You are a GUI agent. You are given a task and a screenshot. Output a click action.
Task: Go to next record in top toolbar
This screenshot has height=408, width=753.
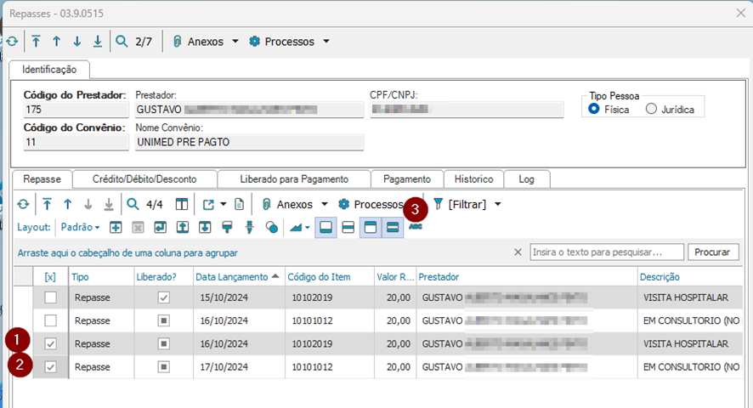click(x=76, y=42)
